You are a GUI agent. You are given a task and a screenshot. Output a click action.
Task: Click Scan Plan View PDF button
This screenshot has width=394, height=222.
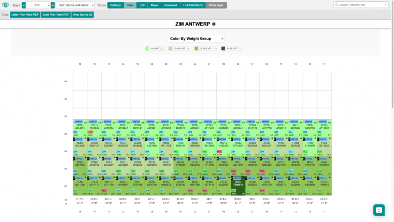pos(55,15)
